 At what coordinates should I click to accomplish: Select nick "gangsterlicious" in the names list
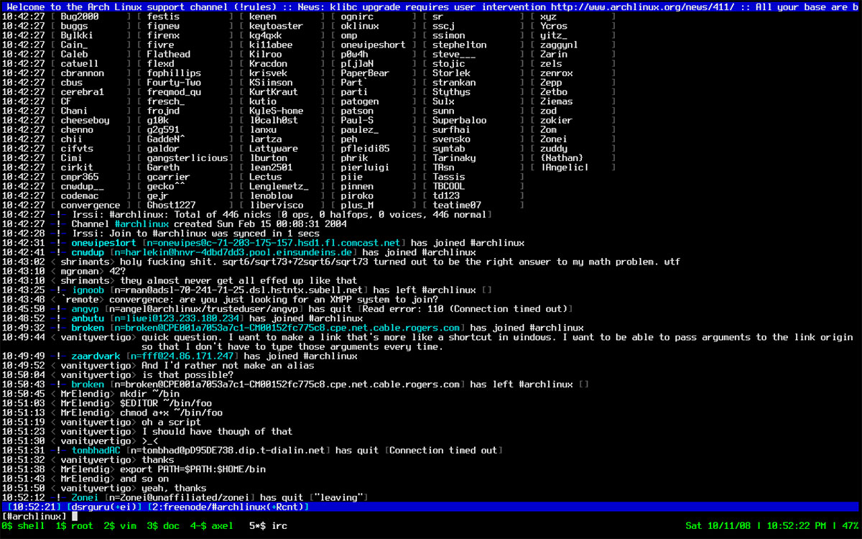coord(187,158)
